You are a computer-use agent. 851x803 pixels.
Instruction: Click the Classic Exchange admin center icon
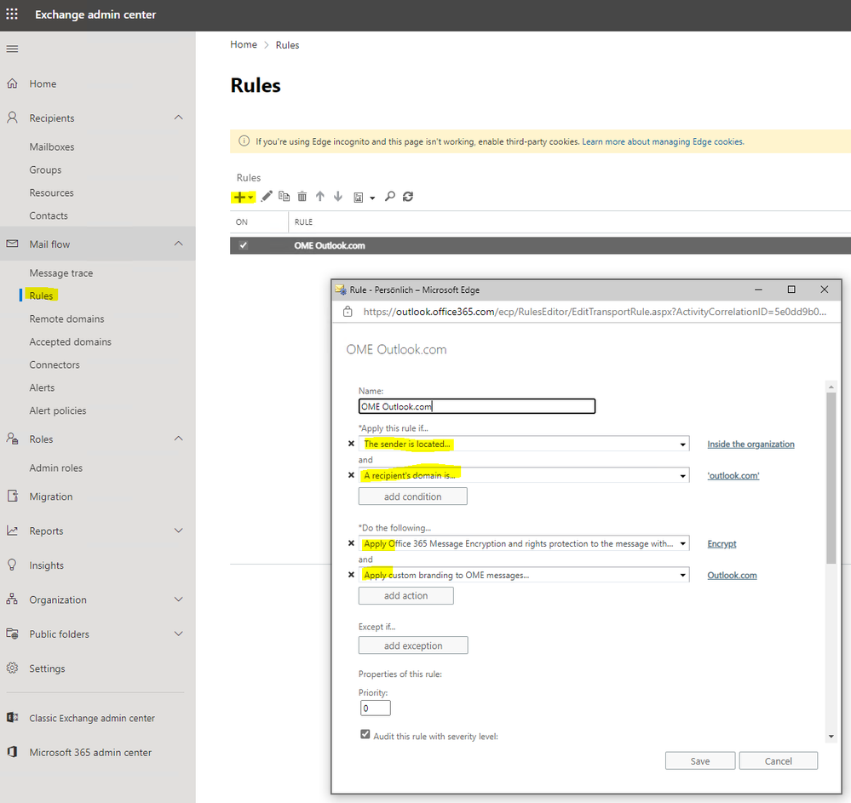click(12, 718)
